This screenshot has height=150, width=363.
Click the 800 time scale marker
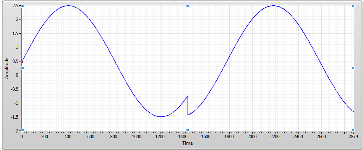(113, 136)
